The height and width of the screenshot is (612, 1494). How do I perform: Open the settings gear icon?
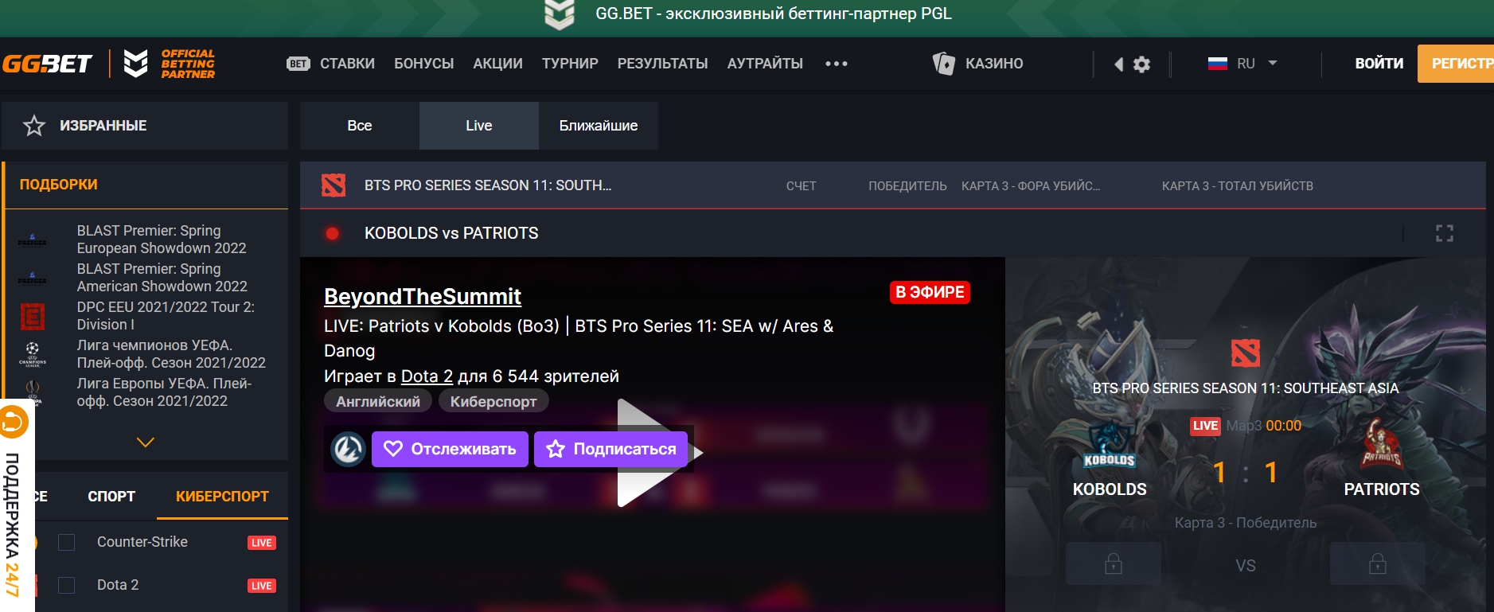pos(1141,64)
